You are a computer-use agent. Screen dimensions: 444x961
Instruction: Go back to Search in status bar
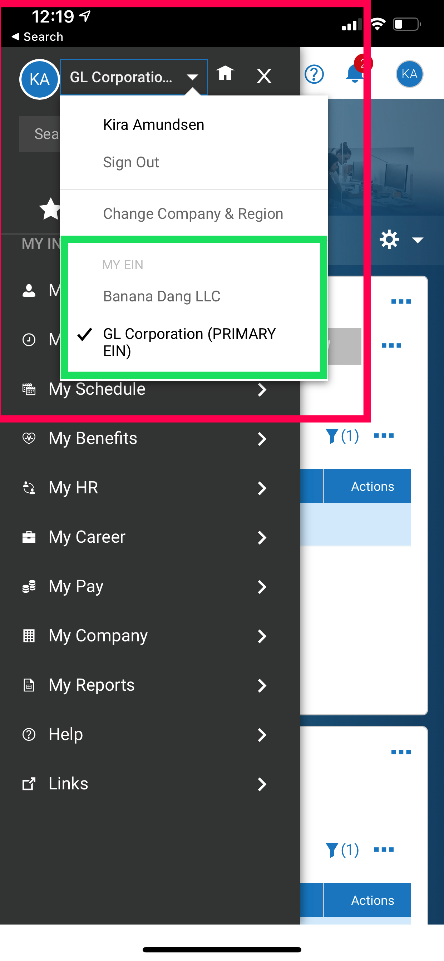[x=37, y=36]
